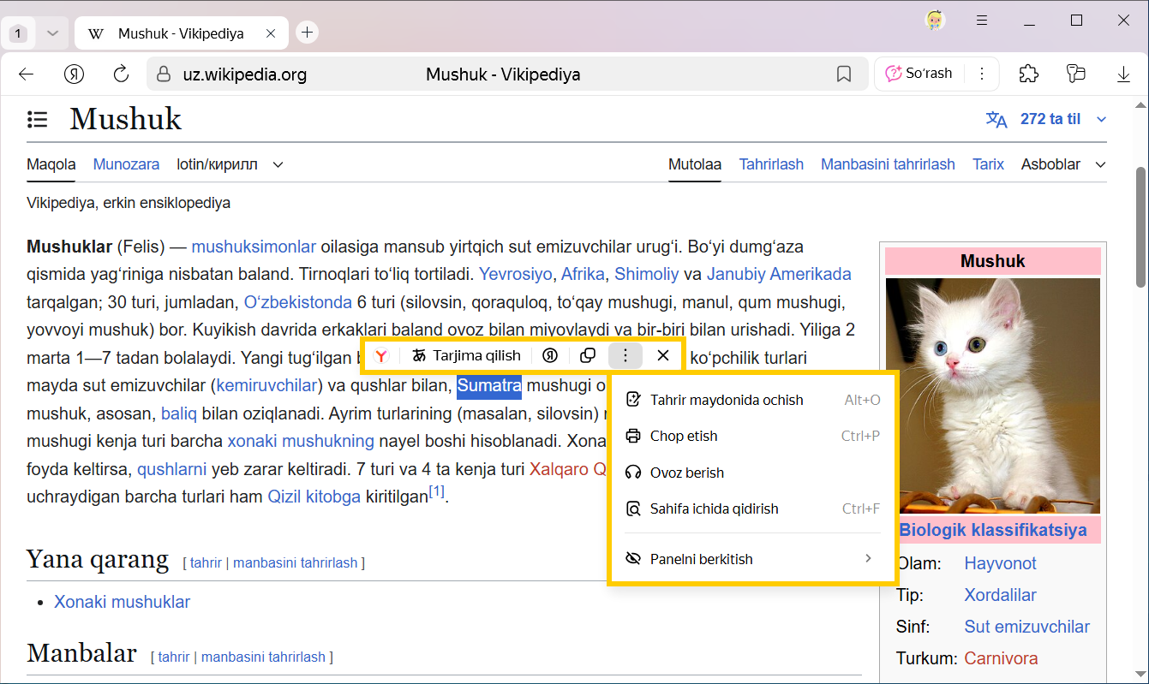Choose Ovoz berish in the popup menu
This screenshot has width=1149, height=684.
click(x=686, y=473)
